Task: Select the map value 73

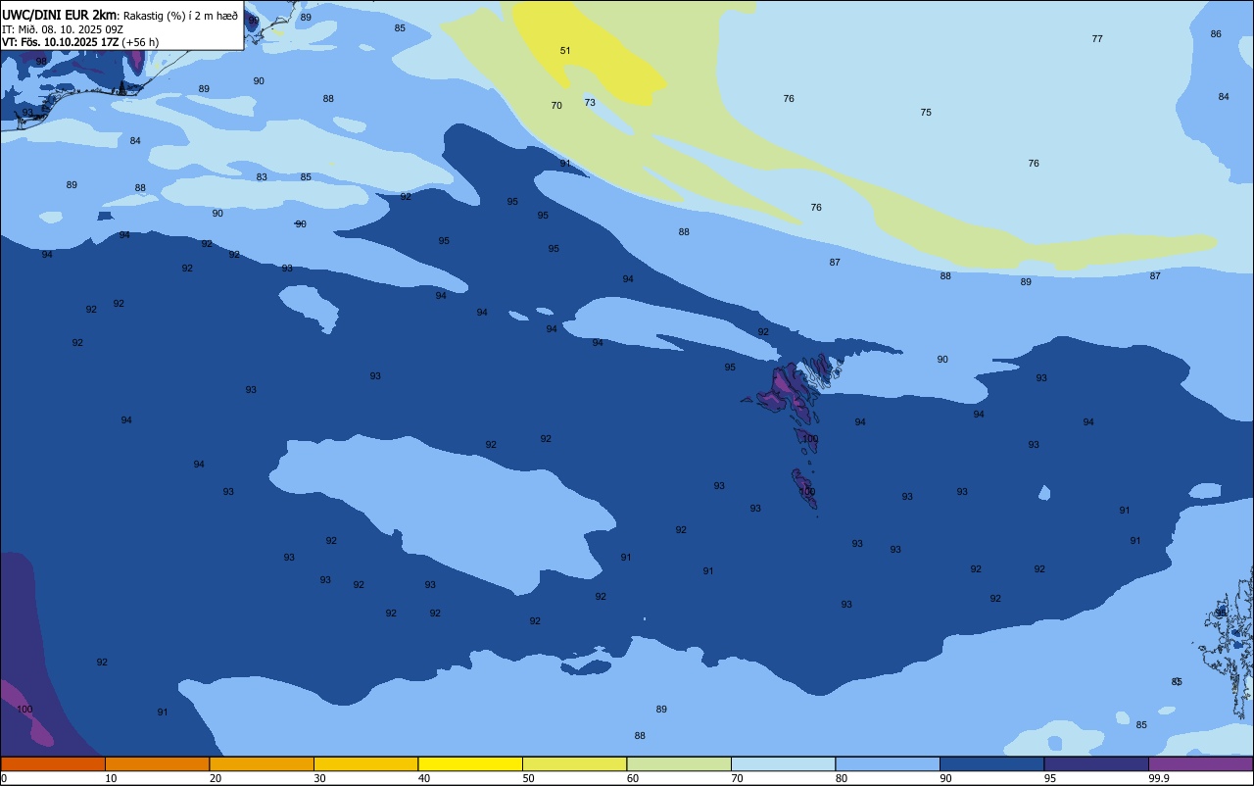Action: (x=590, y=102)
